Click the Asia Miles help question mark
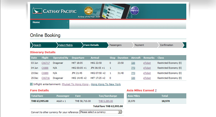 pos(156,91)
